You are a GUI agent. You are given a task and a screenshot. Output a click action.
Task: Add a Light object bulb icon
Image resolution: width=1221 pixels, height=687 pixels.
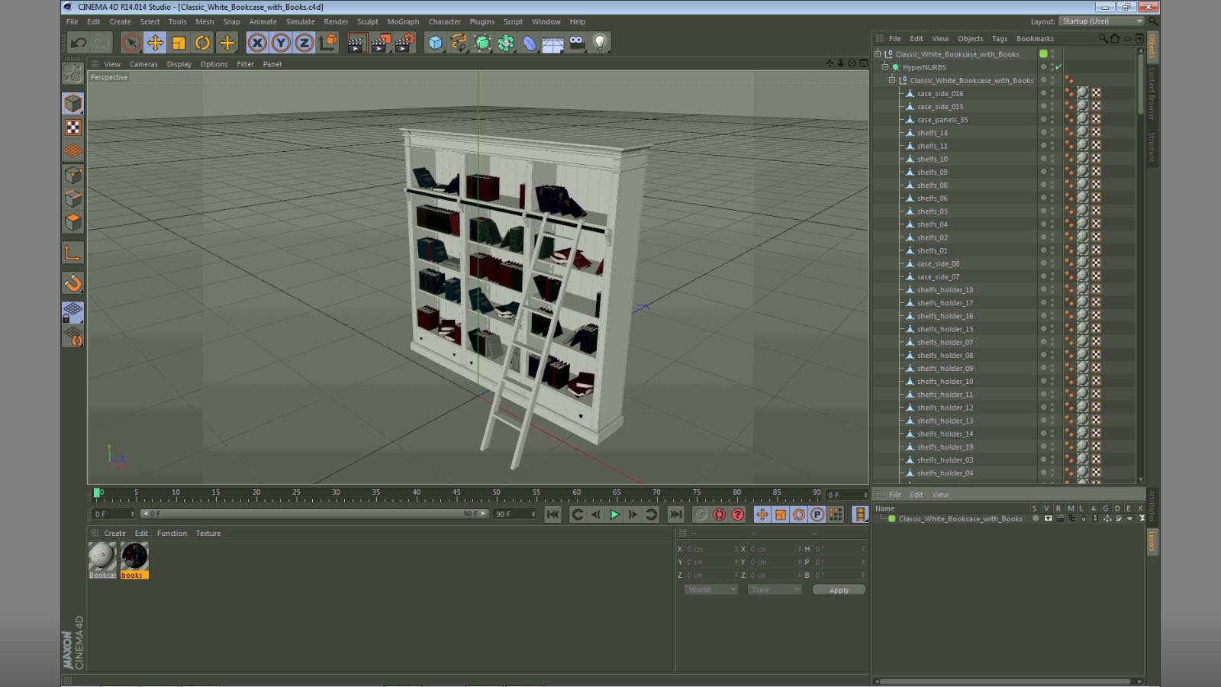[x=601, y=43]
